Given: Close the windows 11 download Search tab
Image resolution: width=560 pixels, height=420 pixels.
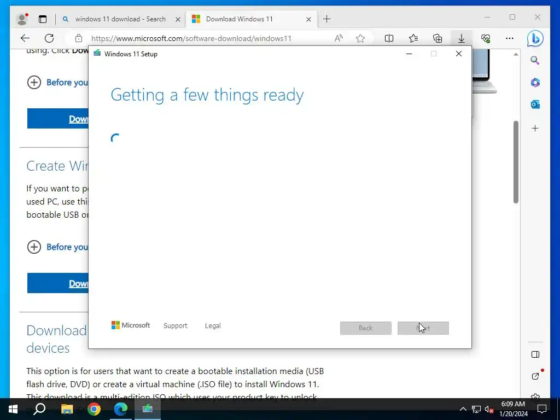Looking at the screenshot, I should pyautogui.click(x=178, y=19).
